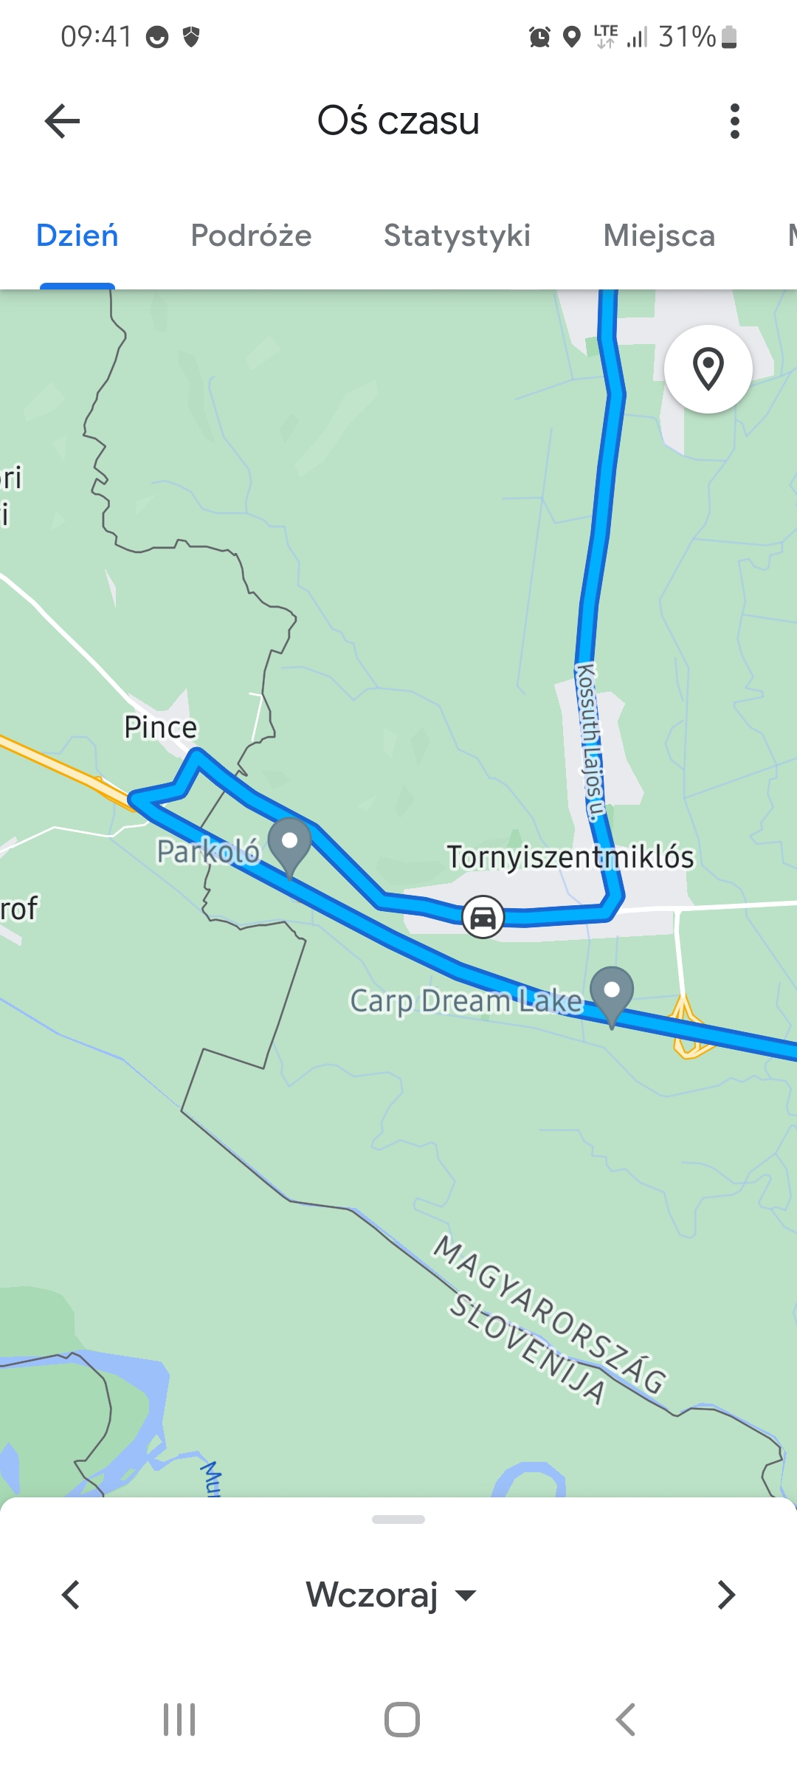Tap the Pince label on the map
This screenshot has height=1772, width=797.
coord(160,727)
